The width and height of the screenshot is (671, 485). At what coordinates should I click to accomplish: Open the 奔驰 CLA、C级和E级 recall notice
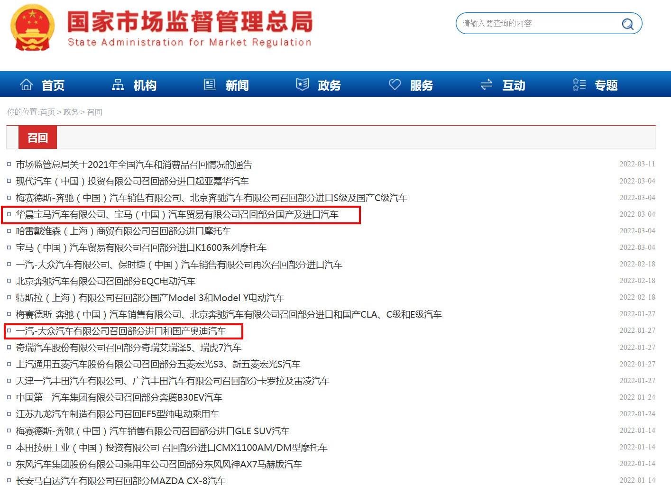pyautogui.click(x=229, y=314)
